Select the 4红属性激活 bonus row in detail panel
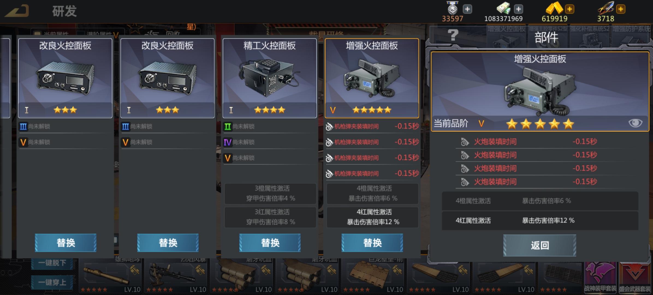This screenshot has width=653, height=295. tap(540, 220)
